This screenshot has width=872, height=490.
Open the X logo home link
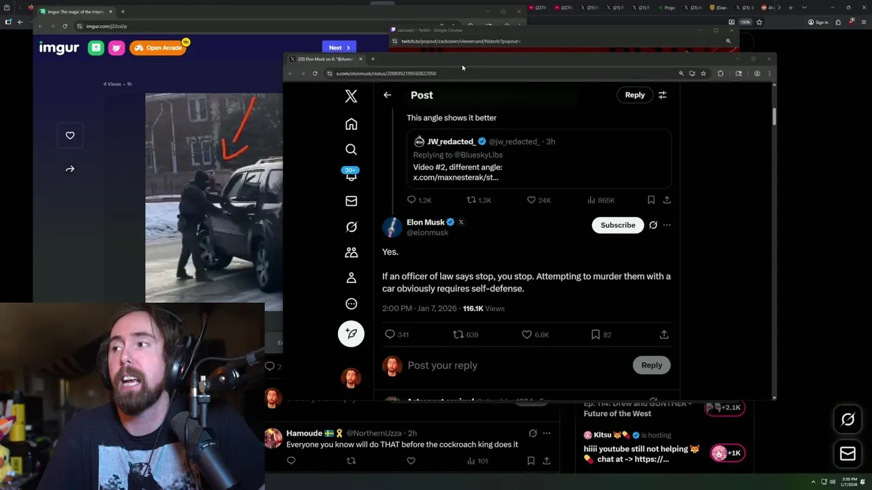(351, 96)
